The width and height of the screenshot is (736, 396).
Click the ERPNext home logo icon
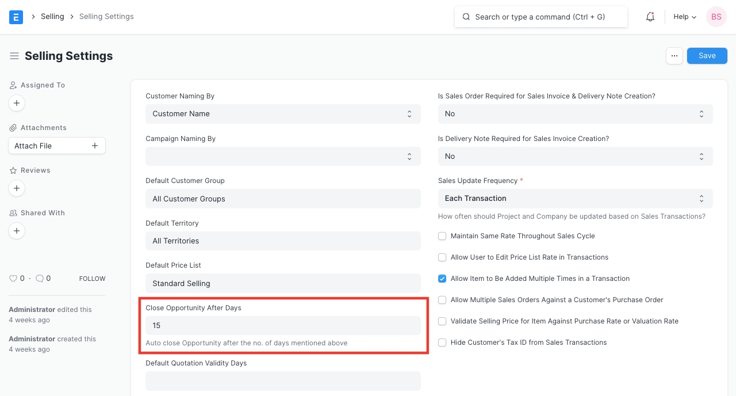(x=16, y=17)
